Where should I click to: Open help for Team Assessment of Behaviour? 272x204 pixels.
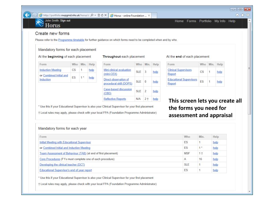click(x=215, y=153)
